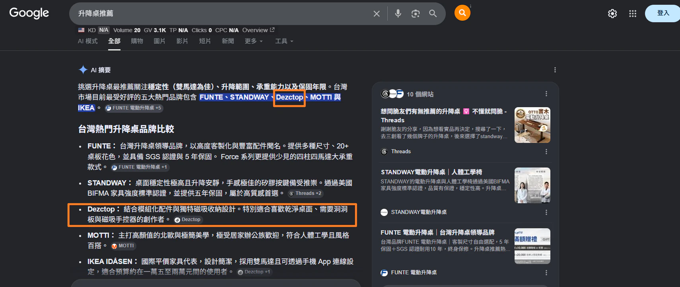Open Google settings gear icon
680x287 pixels.
pyautogui.click(x=612, y=13)
